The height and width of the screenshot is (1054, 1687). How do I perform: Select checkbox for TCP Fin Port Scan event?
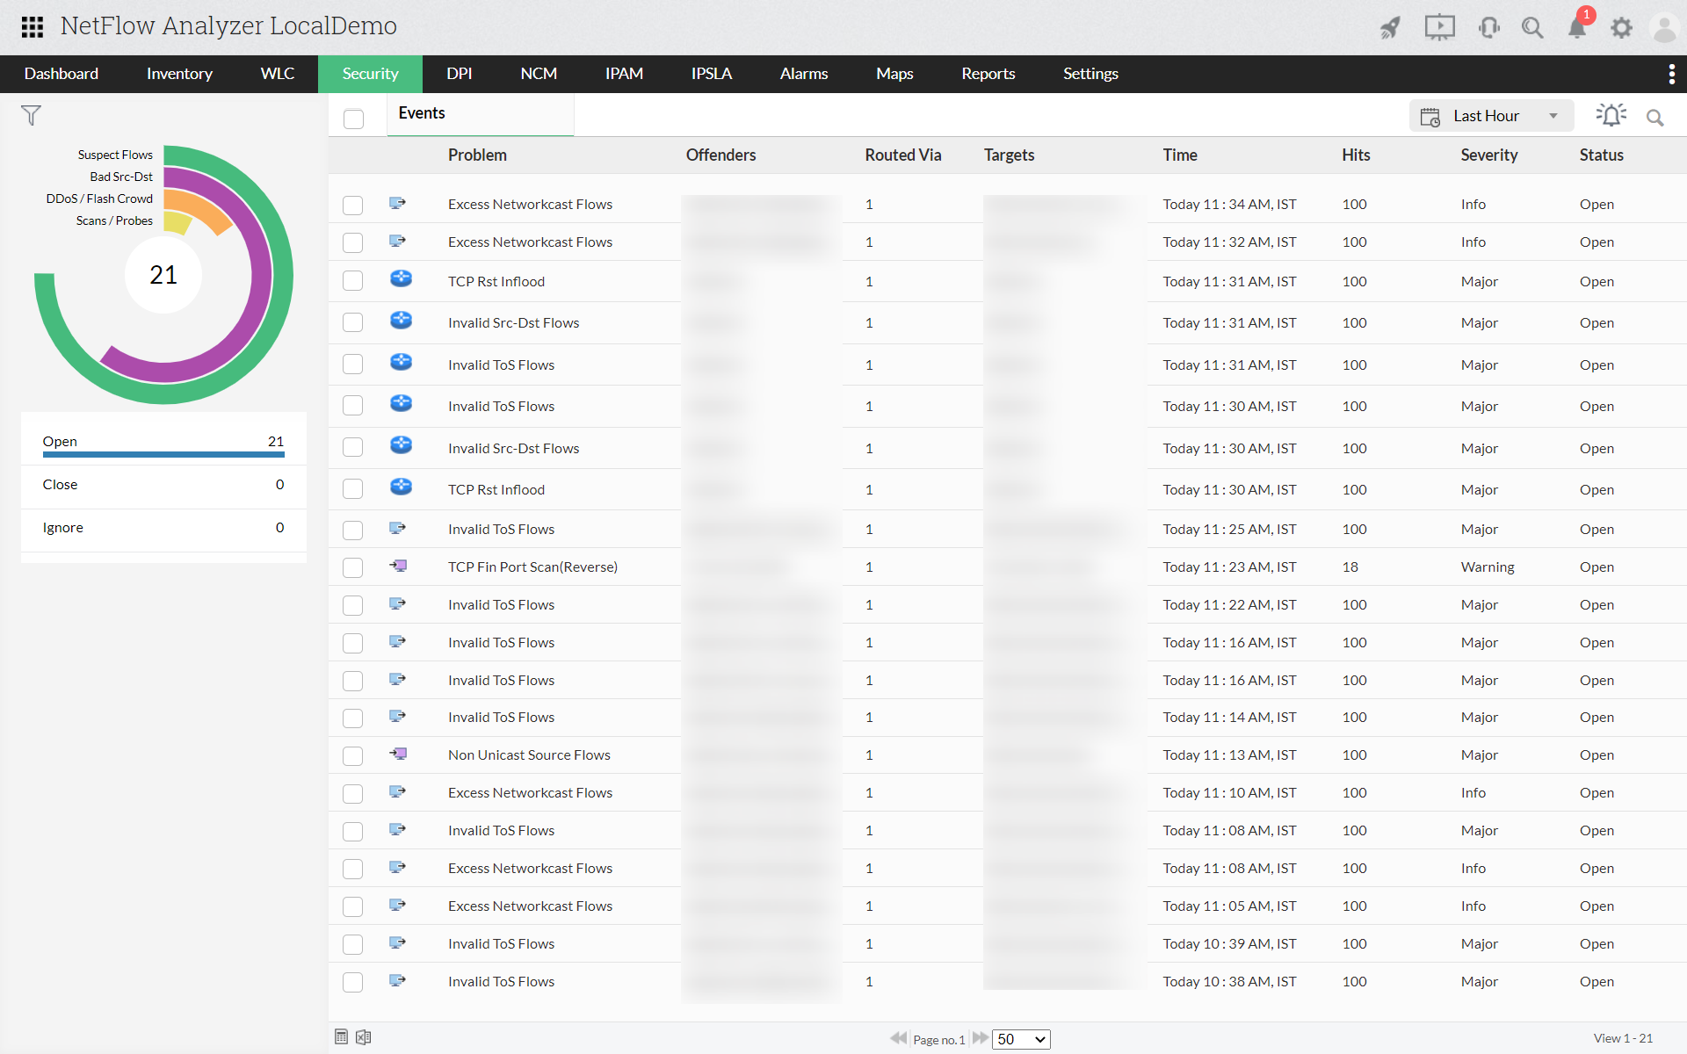(352, 567)
